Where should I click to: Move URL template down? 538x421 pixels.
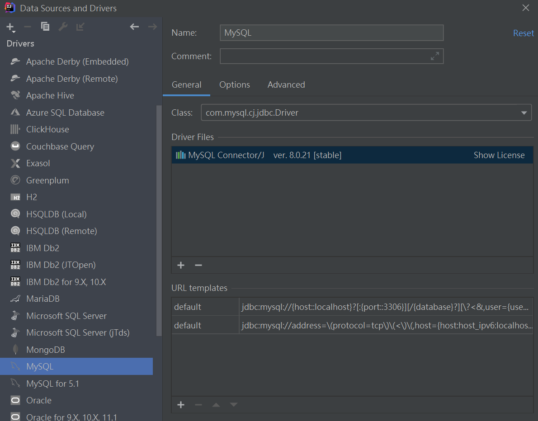[x=234, y=405]
